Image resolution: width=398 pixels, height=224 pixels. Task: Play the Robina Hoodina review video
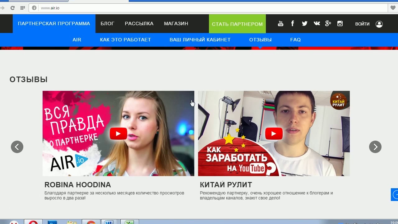coord(118,134)
